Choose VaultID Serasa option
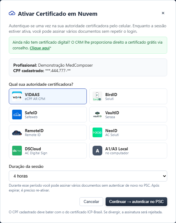Screen dimensions: 176x223 click(128, 115)
